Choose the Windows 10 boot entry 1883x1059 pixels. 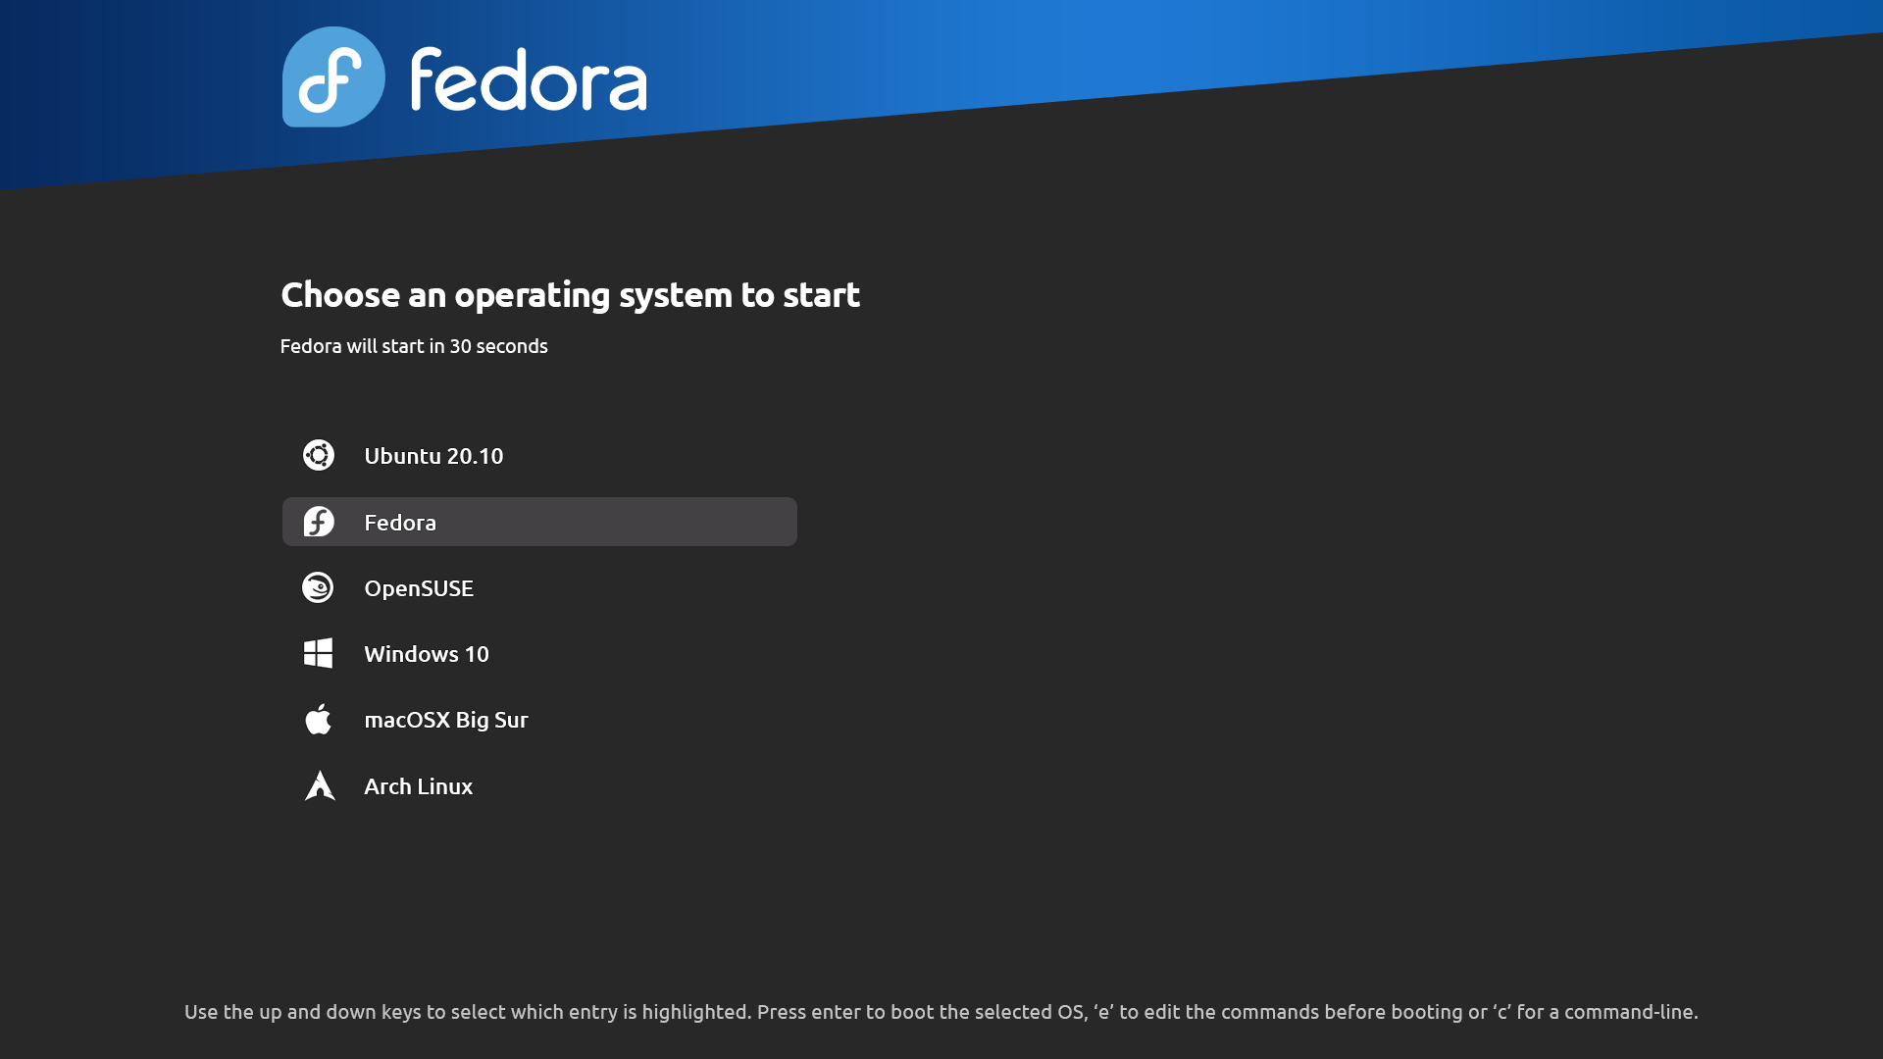click(427, 654)
